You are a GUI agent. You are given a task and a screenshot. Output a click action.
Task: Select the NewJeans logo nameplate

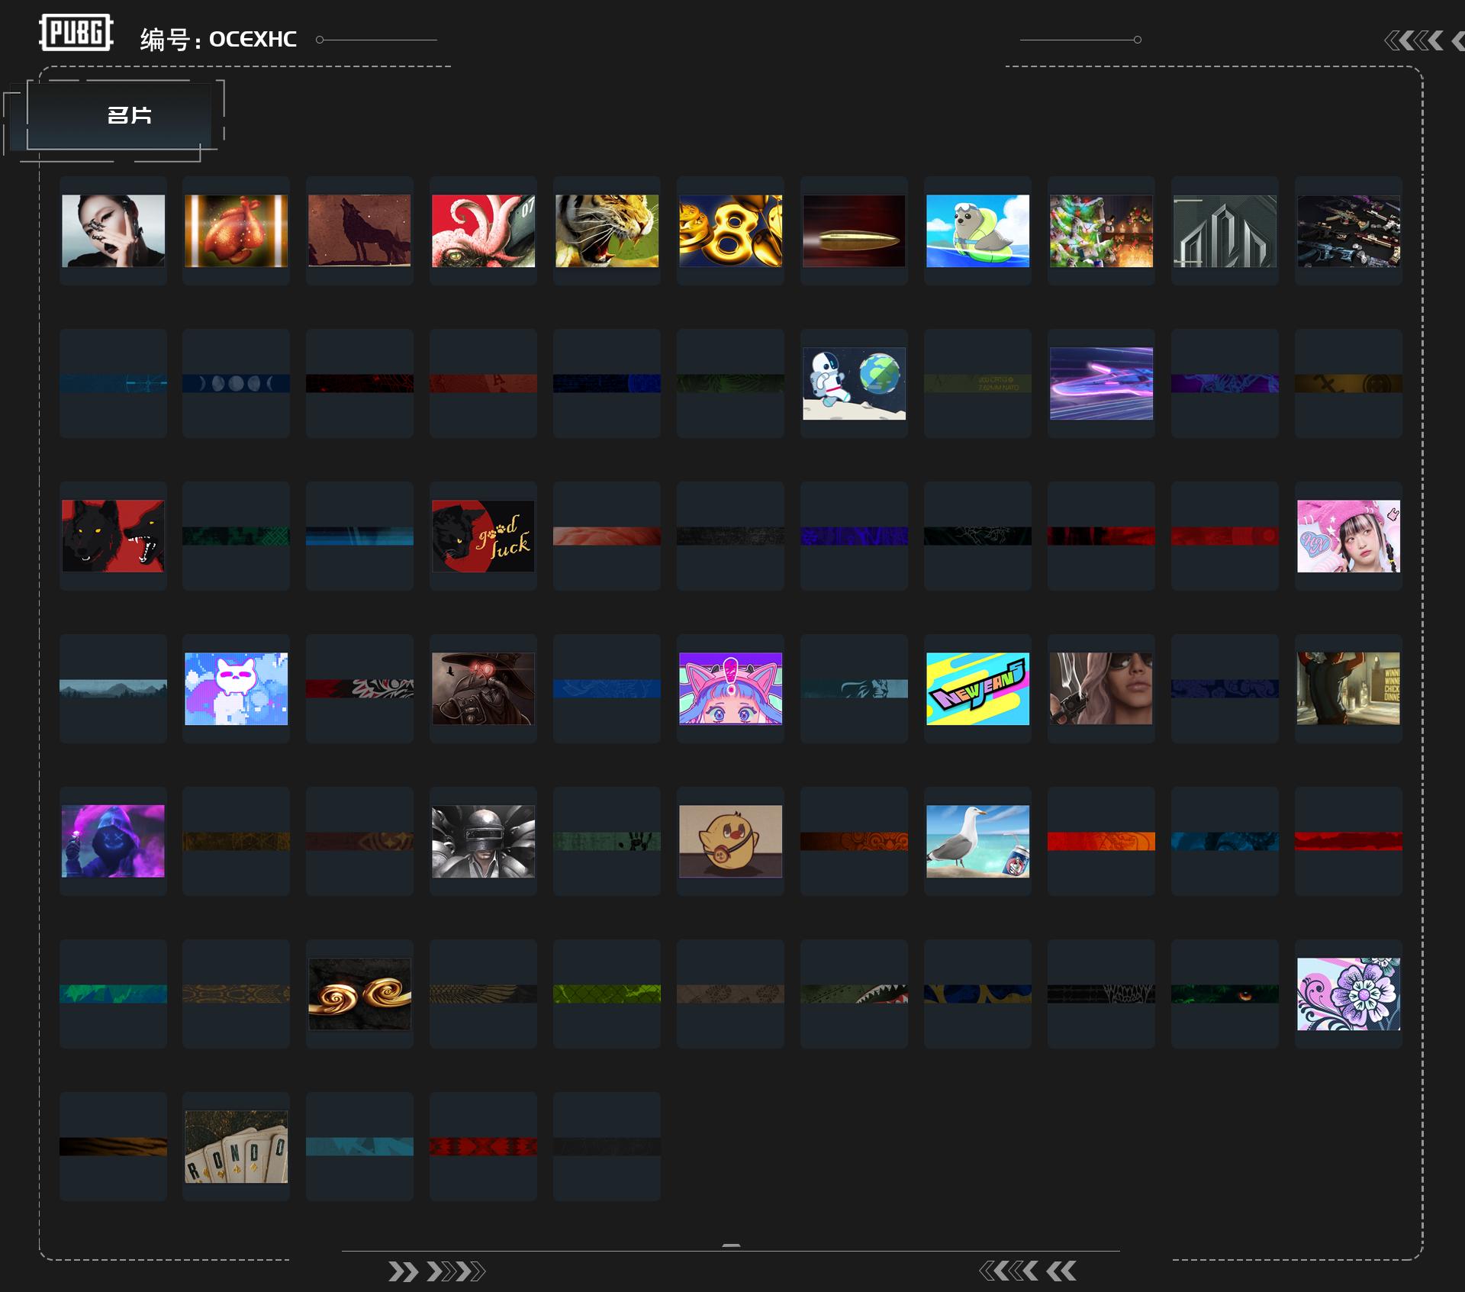(977, 688)
